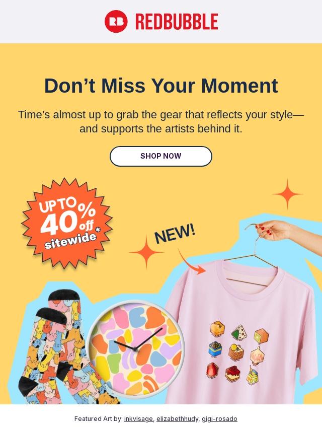Screen dimensions: 322x430
Task: Click the Don't Miss Your Moment headline
Action: [x=161, y=86]
